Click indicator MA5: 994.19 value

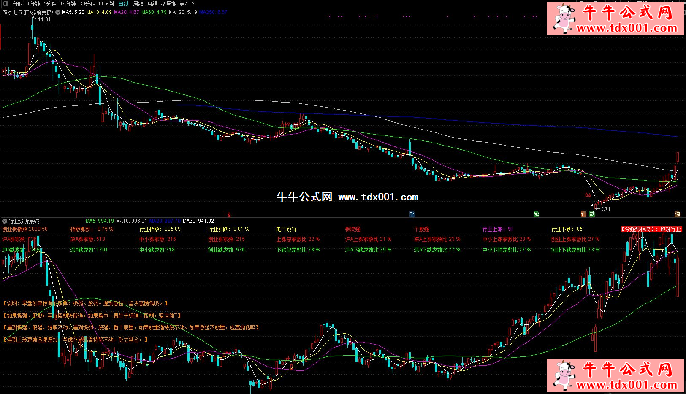100,221
